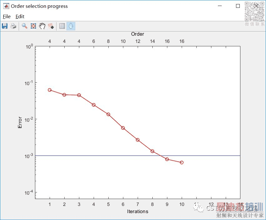
Task: Click the data marker at iteration 7
Action: (138, 140)
